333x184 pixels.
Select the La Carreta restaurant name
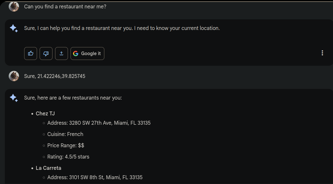[48, 168]
